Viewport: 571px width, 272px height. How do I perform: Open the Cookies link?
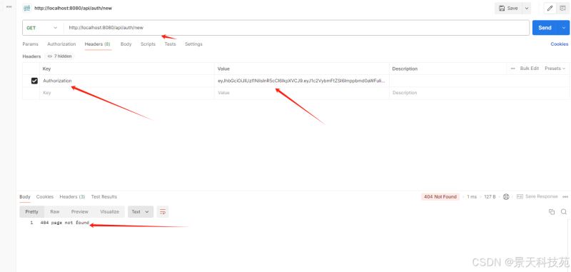tap(560, 44)
